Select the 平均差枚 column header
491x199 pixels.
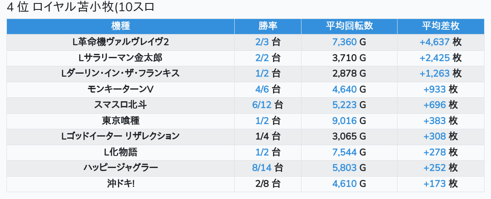click(x=440, y=26)
